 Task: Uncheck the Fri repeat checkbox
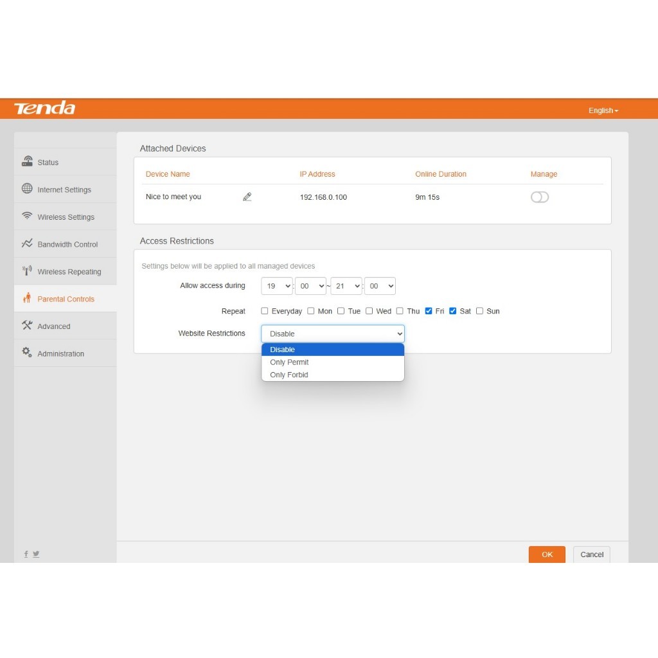(x=429, y=311)
